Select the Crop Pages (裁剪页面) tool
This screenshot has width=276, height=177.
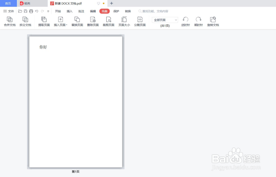coord(108,21)
